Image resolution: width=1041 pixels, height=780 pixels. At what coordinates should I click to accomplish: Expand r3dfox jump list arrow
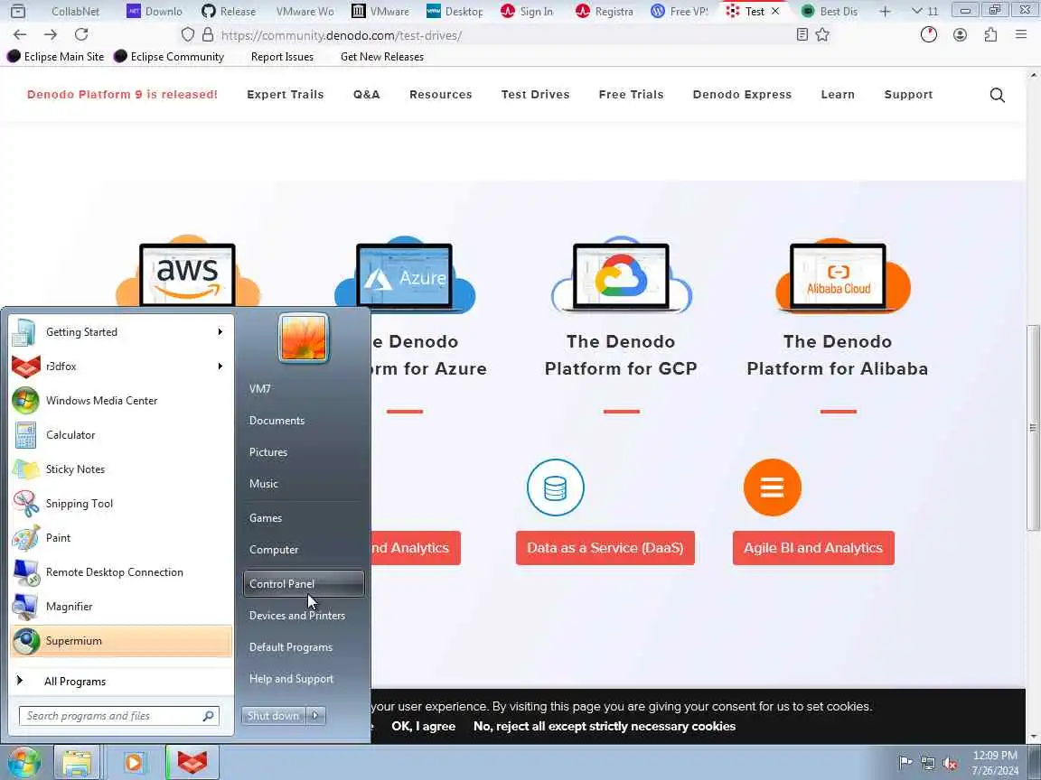click(220, 367)
